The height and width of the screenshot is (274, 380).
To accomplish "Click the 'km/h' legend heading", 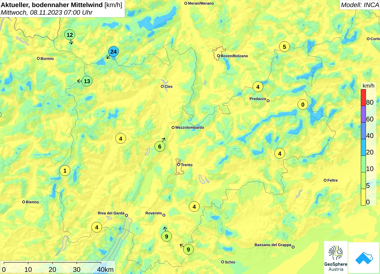I will (x=368, y=86).
